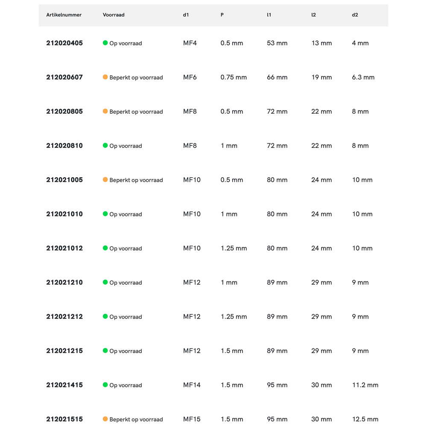This screenshot has height=427, width=427.
Task: Select the d1 column header
Action: pyautogui.click(x=186, y=15)
